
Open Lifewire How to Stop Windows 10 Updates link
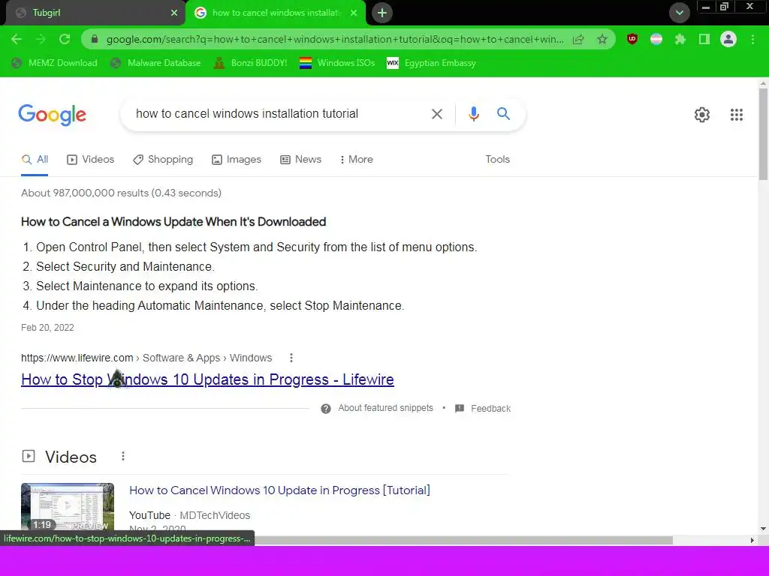(x=207, y=379)
